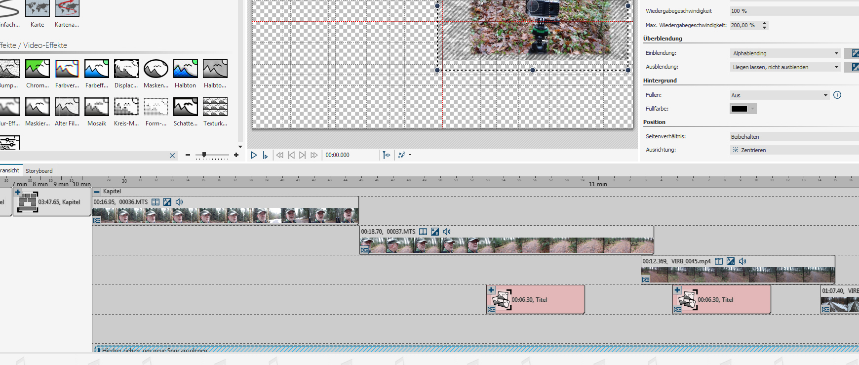This screenshot has height=365, width=859.
Task: Click the Alter Film effect icon
Action: tap(67, 107)
